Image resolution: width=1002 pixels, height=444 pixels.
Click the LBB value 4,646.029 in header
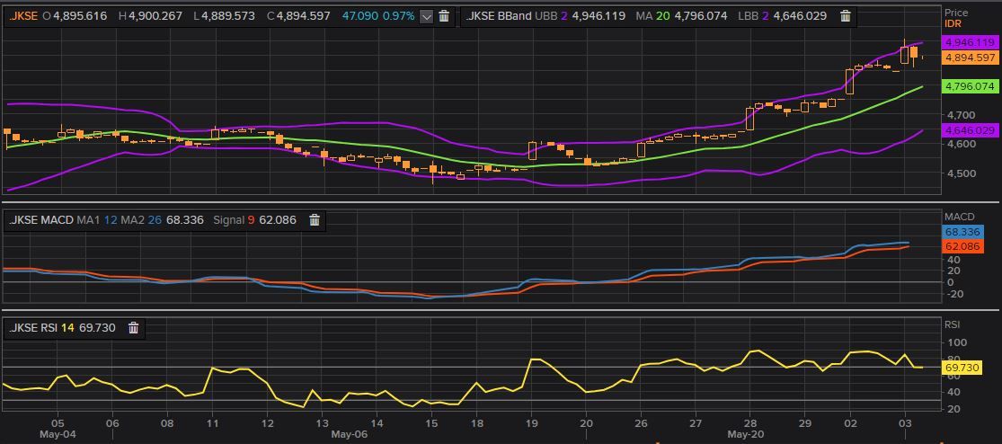[x=800, y=16]
